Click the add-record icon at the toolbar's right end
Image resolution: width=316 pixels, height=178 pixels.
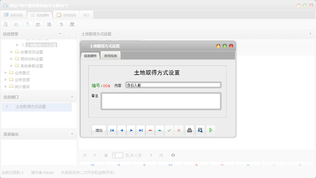click(x=61, y=24)
